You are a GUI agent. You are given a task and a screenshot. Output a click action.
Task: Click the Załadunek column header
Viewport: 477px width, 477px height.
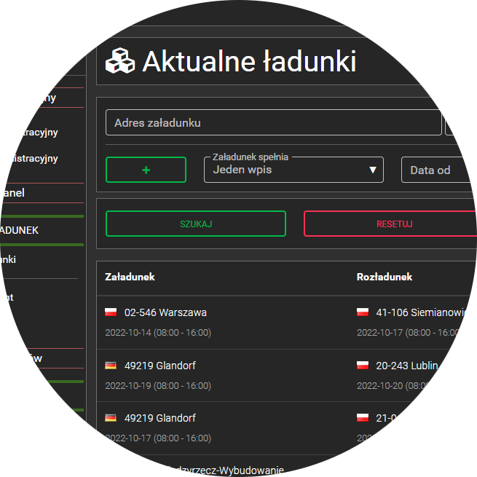(130, 277)
